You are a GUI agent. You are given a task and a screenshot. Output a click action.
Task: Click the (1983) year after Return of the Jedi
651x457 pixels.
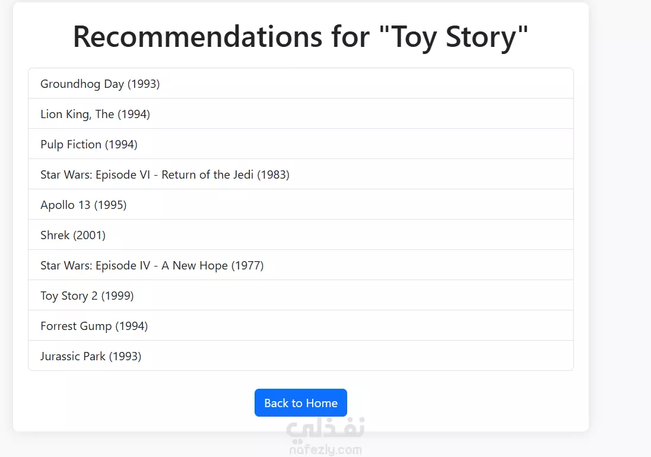click(273, 174)
